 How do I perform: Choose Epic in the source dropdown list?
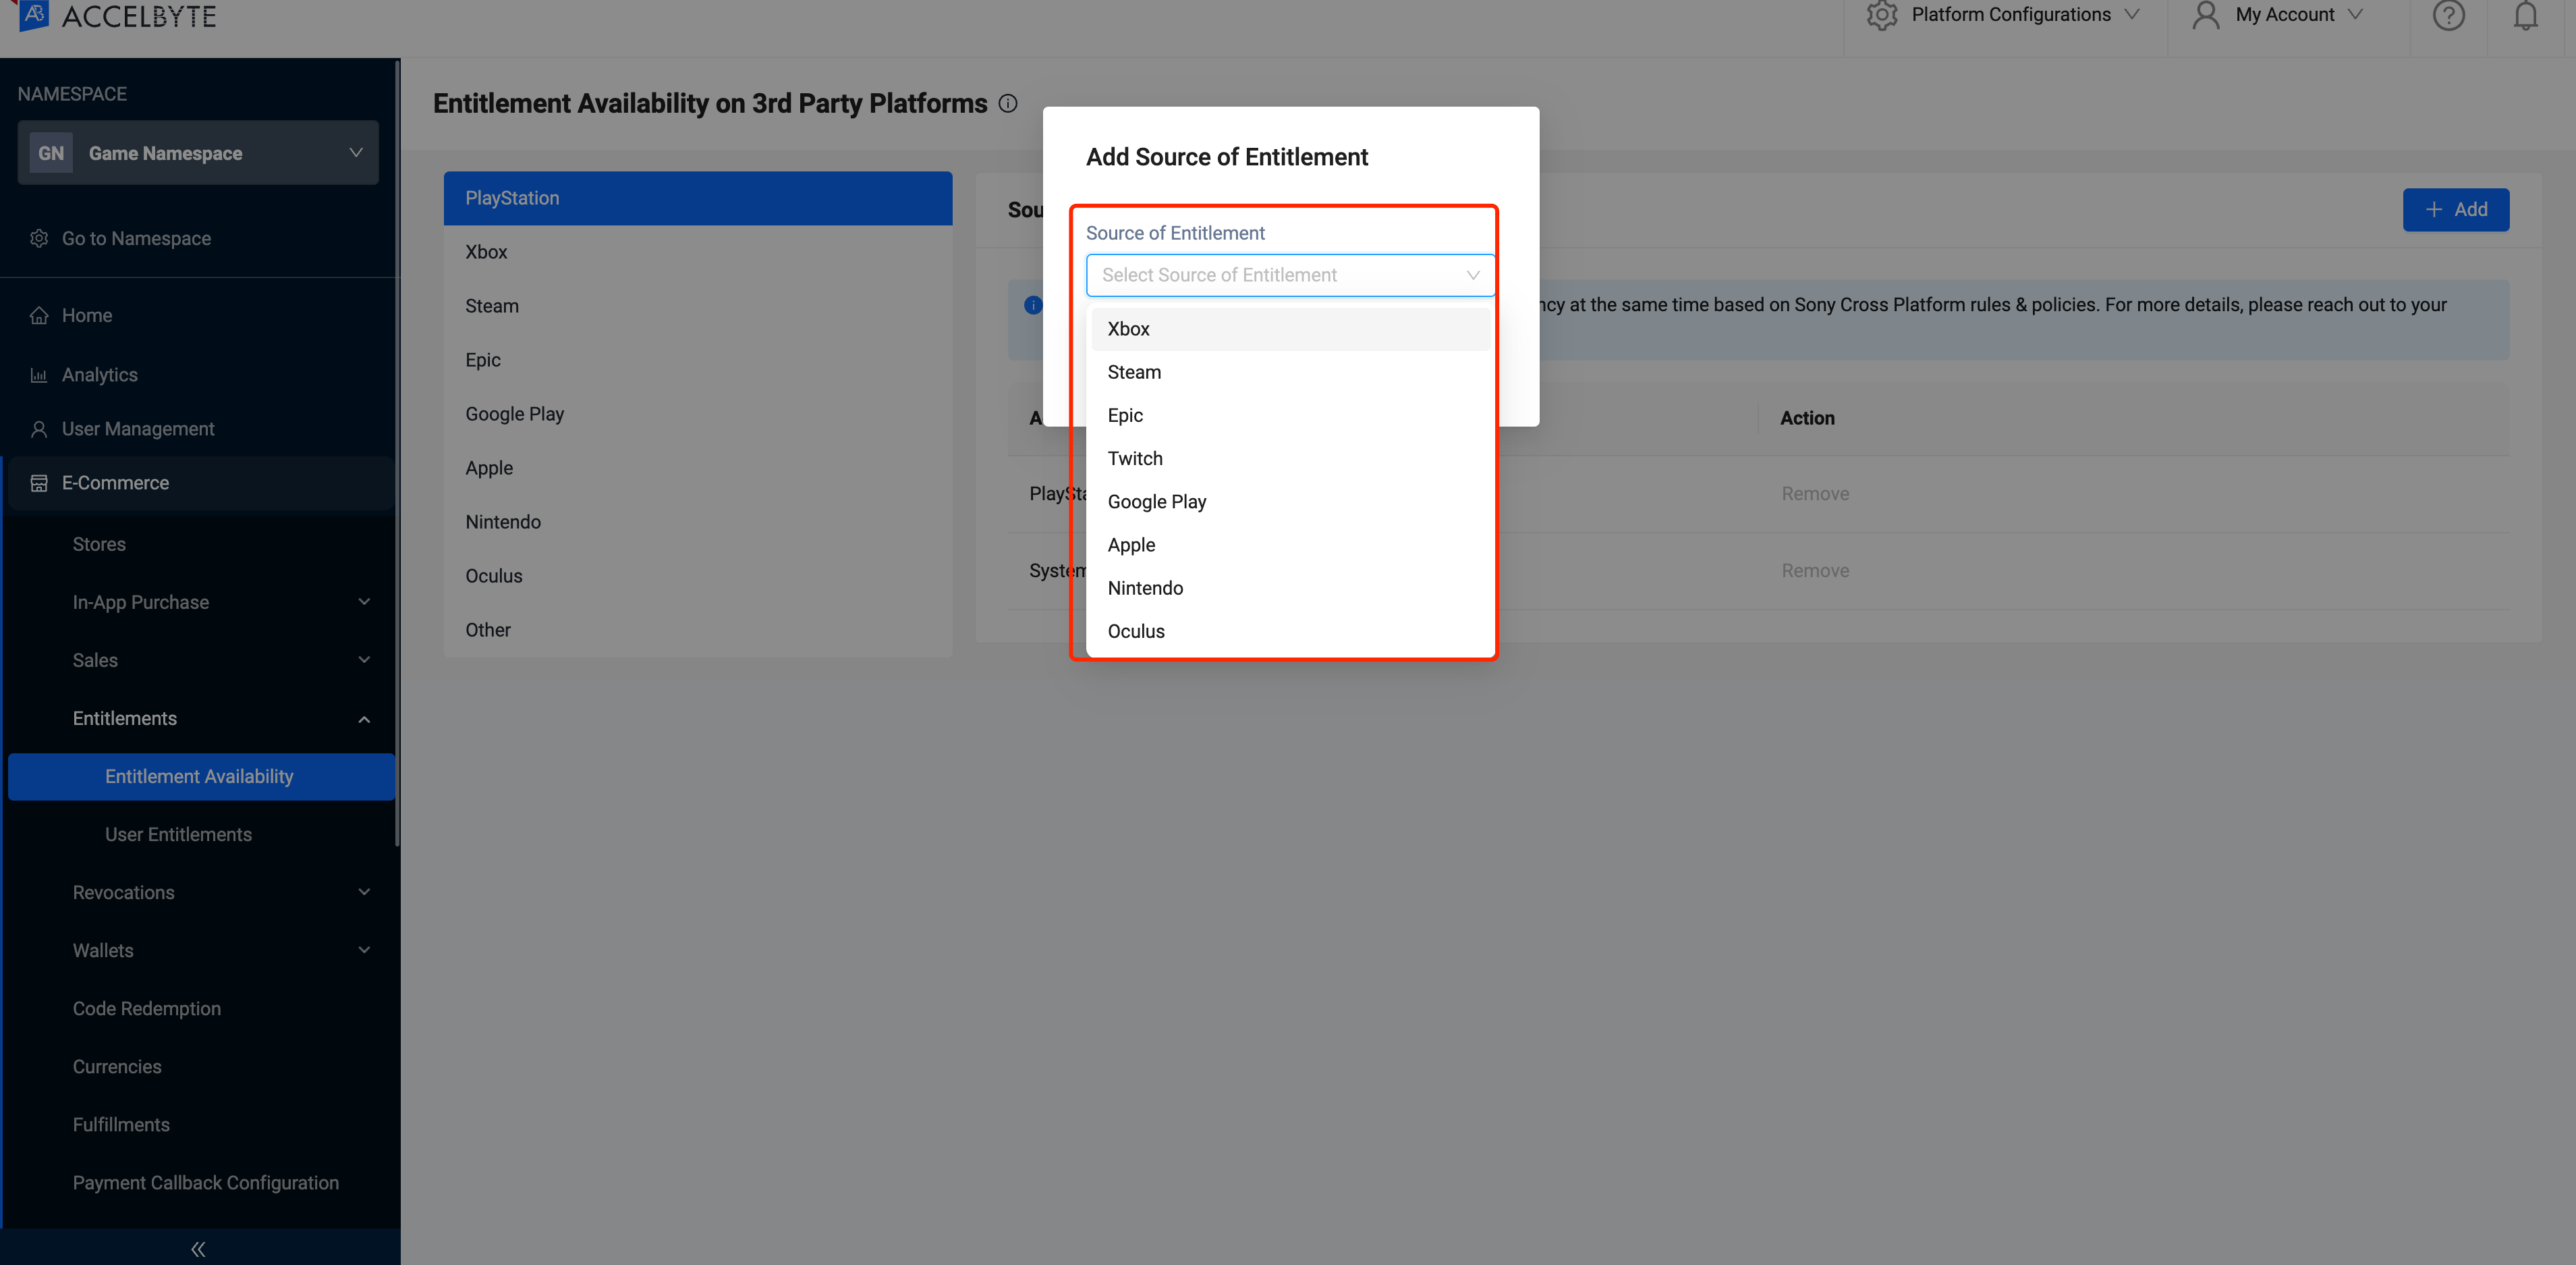1290,415
